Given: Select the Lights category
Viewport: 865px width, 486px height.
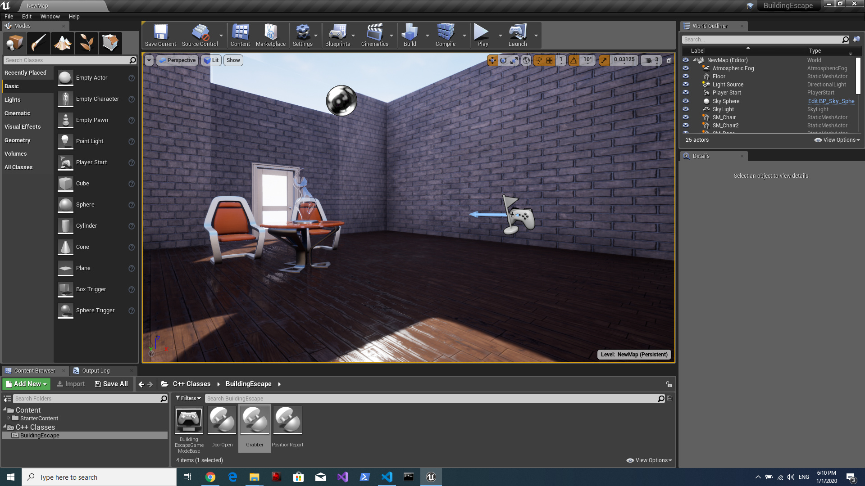Looking at the screenshot, I should [27, 100].
